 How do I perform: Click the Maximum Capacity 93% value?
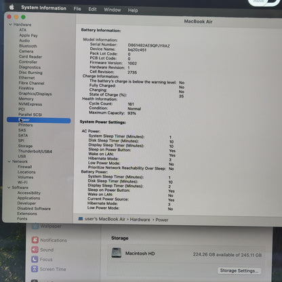(132, 113)
